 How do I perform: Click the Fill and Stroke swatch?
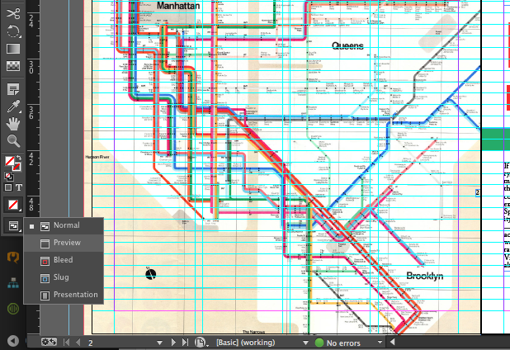pyautogui.click(x=12, y=162)
